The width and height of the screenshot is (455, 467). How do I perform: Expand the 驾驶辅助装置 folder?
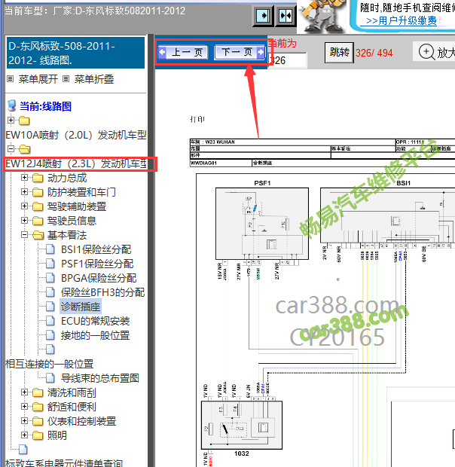tap(24, 206)
